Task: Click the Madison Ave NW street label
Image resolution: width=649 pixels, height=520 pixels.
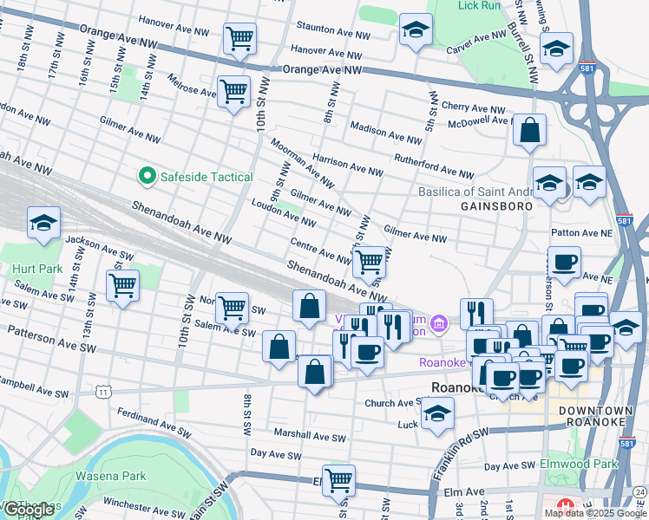Action: [386, 133]
